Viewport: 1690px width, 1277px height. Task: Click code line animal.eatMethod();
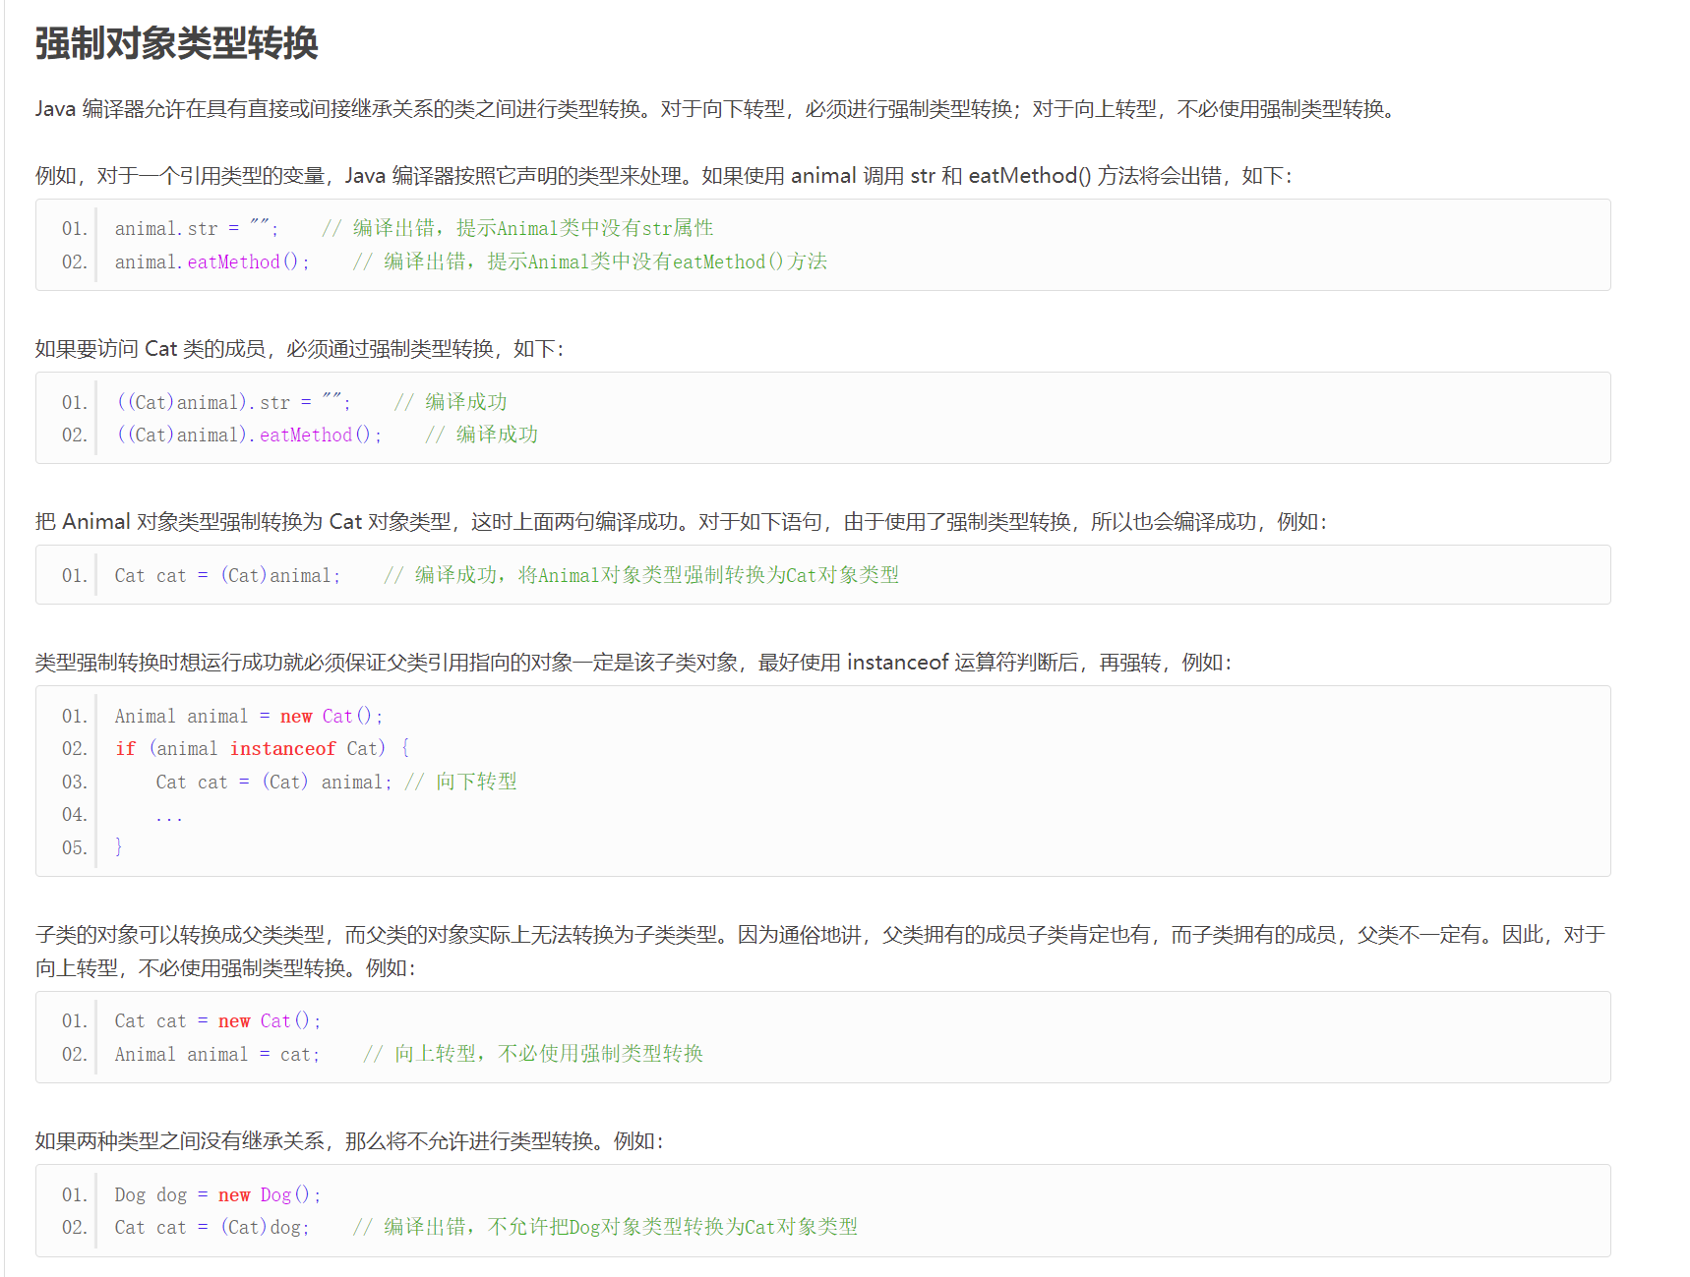click(211, 261)
